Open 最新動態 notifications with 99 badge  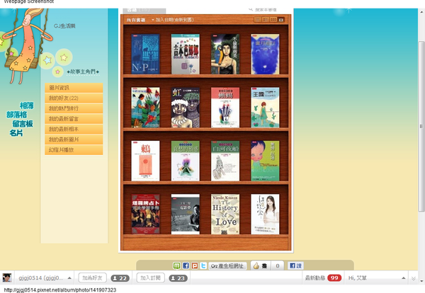click(x=323, y=278)
